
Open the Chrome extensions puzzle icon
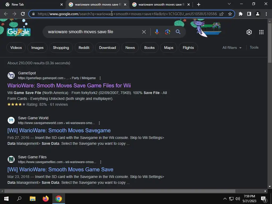241,14
